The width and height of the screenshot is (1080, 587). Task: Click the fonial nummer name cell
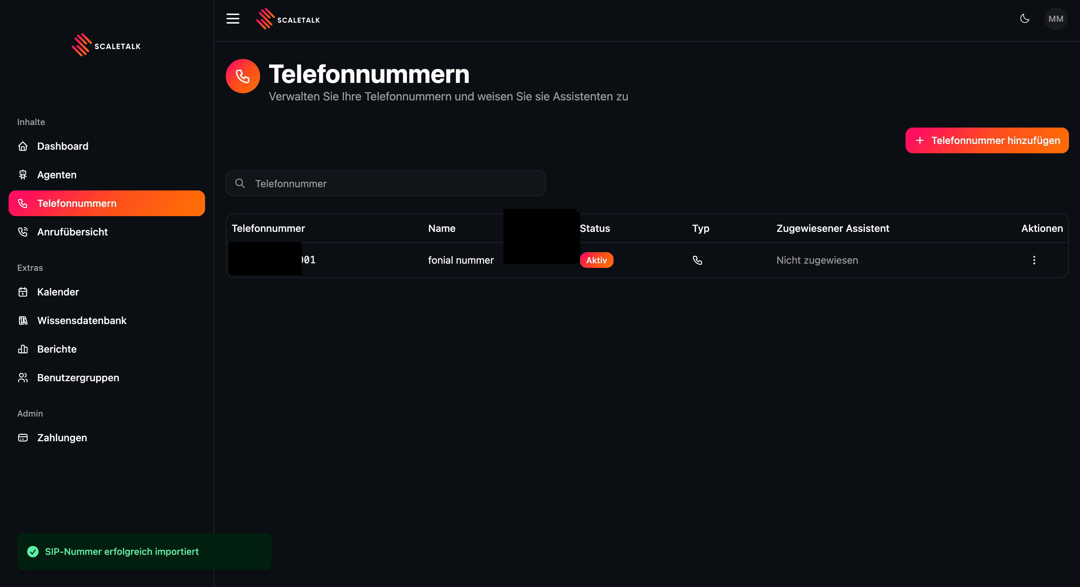[x=461, y=260]
